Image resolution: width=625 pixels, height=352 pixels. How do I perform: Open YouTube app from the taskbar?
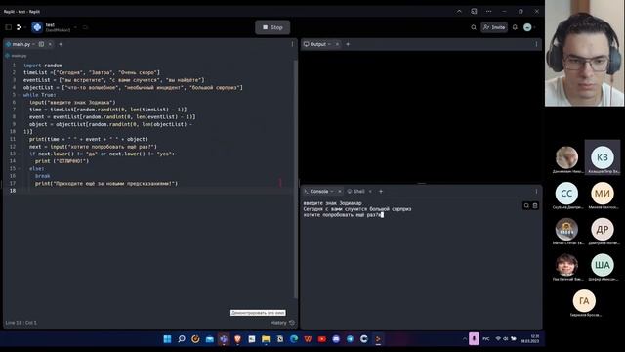322,339
